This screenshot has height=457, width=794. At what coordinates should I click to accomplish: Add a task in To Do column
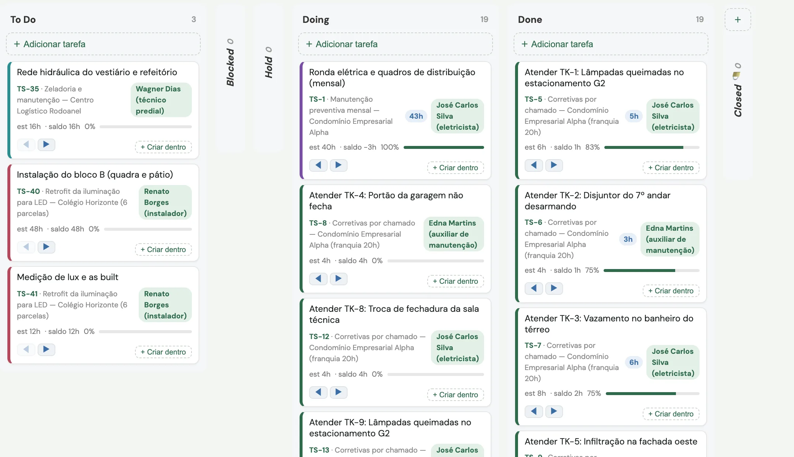[x=103, y=44]
